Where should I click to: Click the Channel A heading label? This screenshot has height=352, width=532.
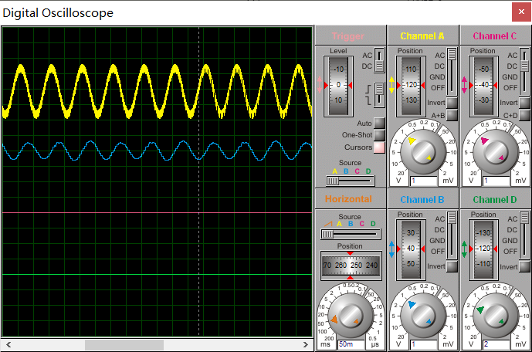tap(422, 36)
